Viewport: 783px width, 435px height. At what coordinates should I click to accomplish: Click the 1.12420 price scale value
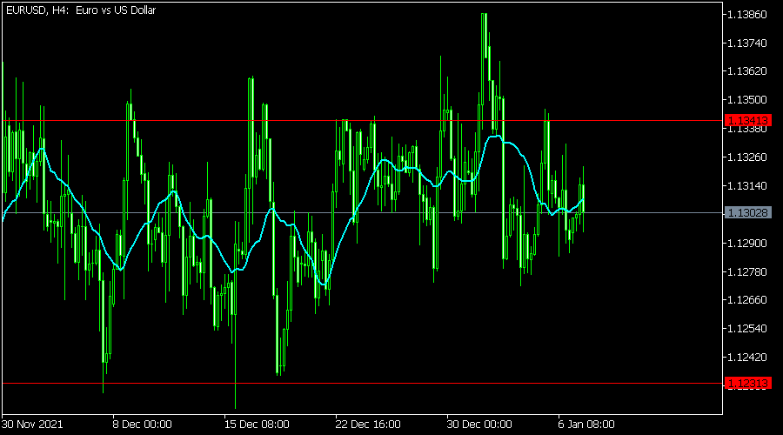tap(747, 357)
